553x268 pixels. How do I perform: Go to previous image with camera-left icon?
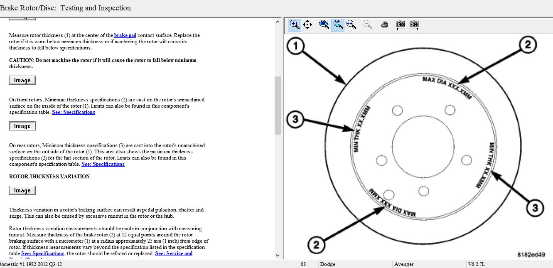pyautogui.click(x=400, y=25)
